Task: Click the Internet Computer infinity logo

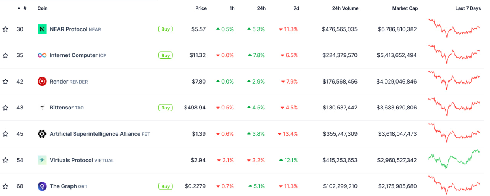Action: tap(42, 55)
